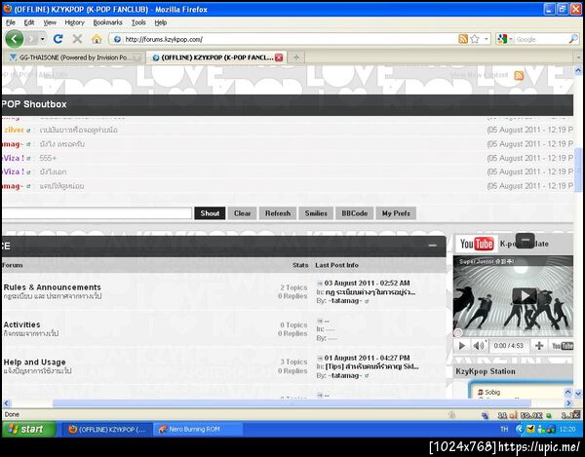Open the File menu
The image size is (585, 457).
point(11,22)
